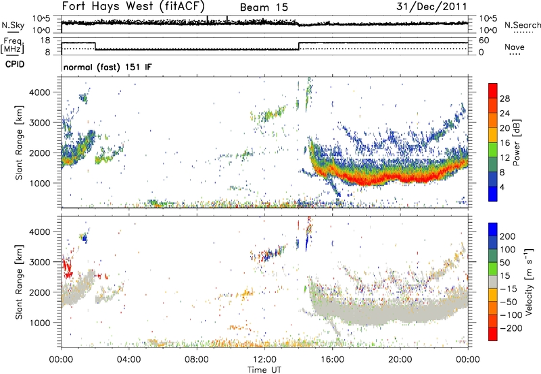Click the '08:00' time tick label

pyautogui.click(x=197, y=360)
